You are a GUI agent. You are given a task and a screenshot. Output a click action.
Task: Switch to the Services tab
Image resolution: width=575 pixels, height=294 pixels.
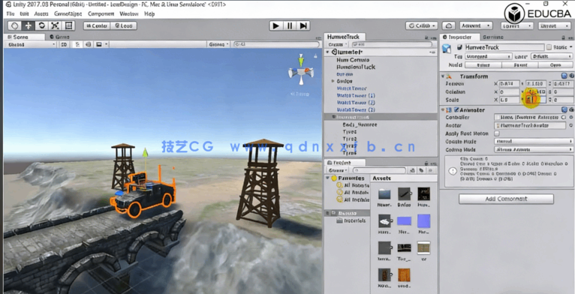(x=493, y=37)
